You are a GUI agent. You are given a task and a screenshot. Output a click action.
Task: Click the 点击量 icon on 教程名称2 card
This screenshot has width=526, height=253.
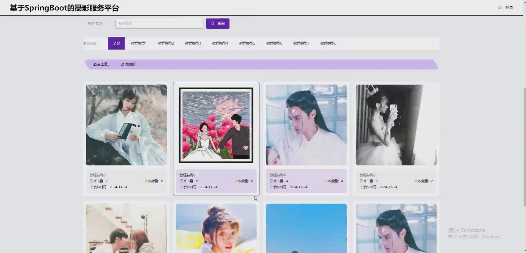coord(361,181)
